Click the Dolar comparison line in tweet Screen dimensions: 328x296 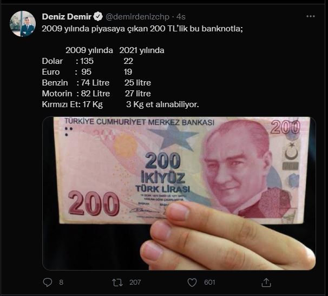coord(88,61)
